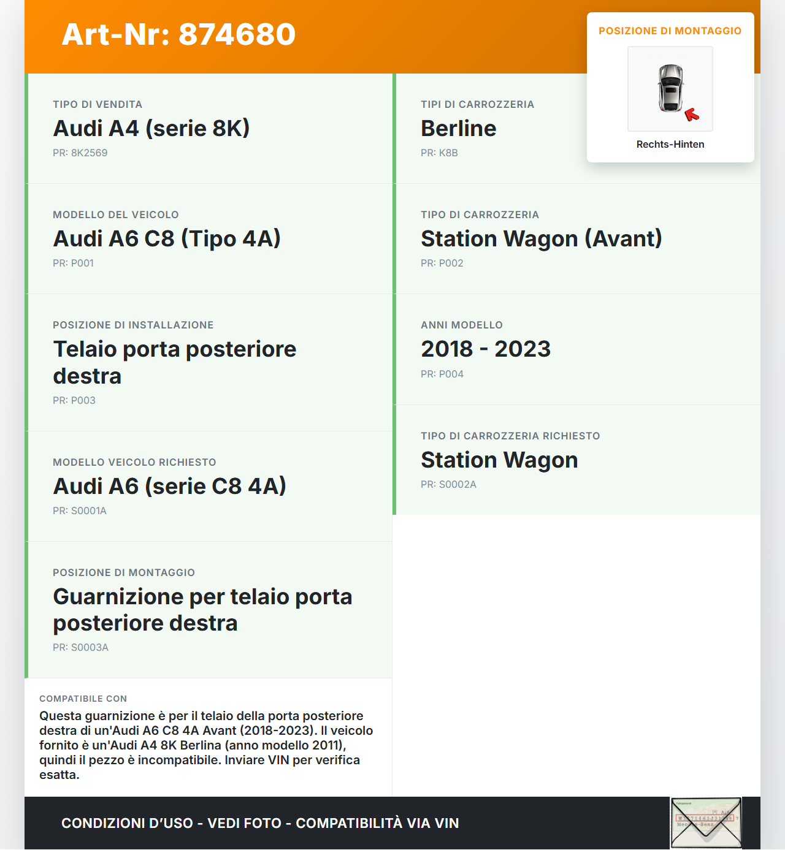Click the highlighted VIN number on the envelope
The height and width of the screenshot is (850, 785).
point(704,819)
